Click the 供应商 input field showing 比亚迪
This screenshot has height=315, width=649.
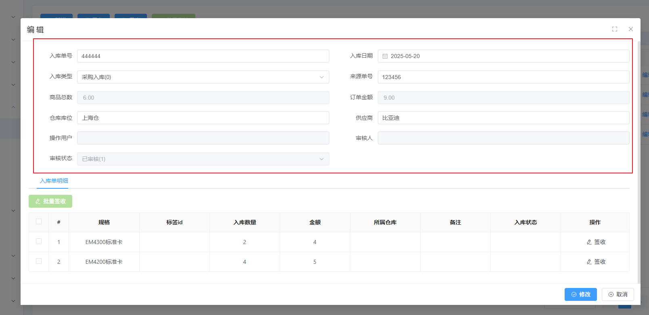(503, 118)
